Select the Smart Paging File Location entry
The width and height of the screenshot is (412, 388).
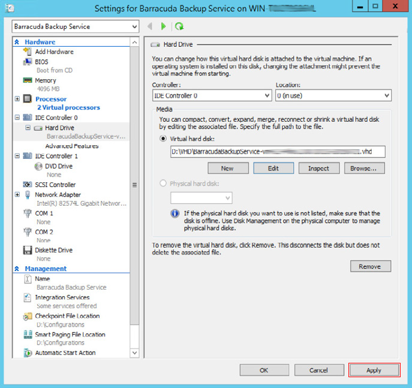(x=70, y=335)
